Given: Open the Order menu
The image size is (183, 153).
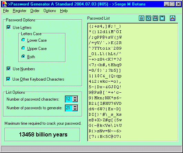Looking at the screenshot, I should tap(35, 11).
